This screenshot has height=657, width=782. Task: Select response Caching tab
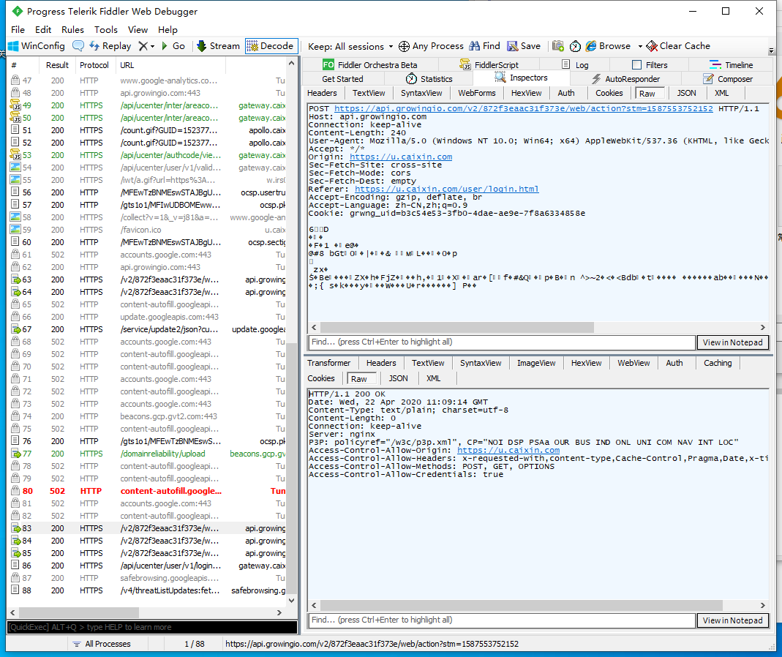(x=718, y=363)
